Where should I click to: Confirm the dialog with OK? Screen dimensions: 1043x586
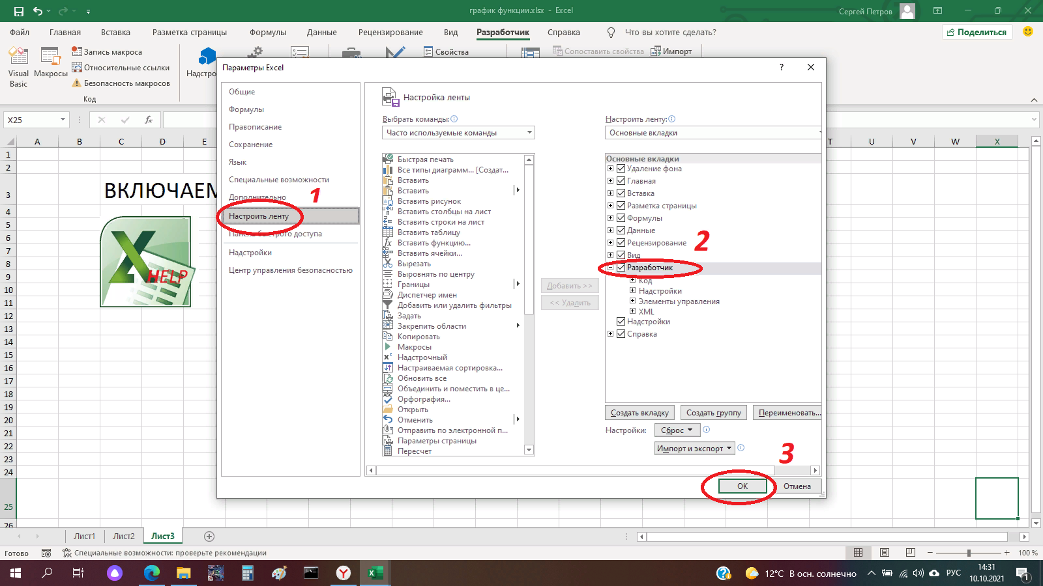742,486
